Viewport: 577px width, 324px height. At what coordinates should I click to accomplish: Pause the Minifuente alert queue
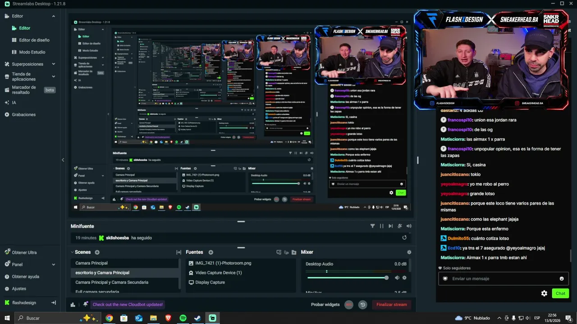pyautogui.click(x=381, y=226)
